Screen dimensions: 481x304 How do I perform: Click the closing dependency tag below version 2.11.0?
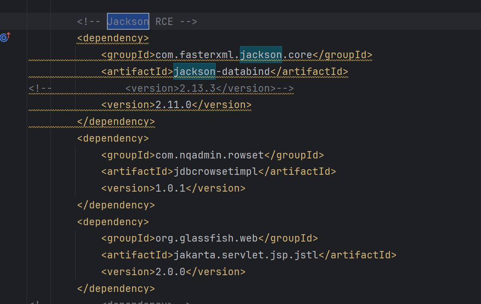pos(116,122)
